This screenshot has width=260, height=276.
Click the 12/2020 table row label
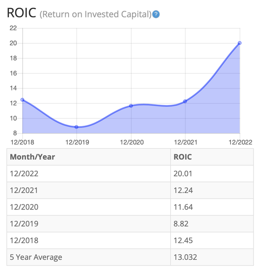coord(24,207)
